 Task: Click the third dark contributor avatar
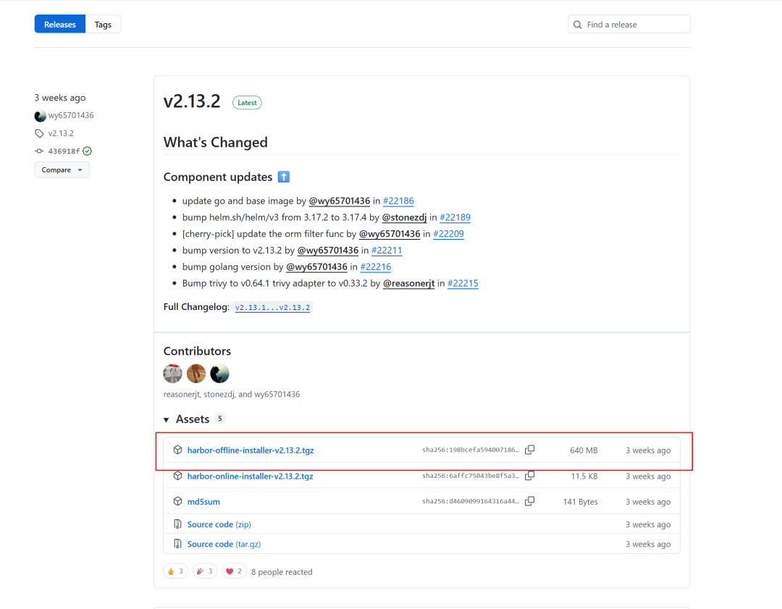coord(219,374)
